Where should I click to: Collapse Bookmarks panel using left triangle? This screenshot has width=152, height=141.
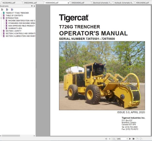tap(34, 6)
